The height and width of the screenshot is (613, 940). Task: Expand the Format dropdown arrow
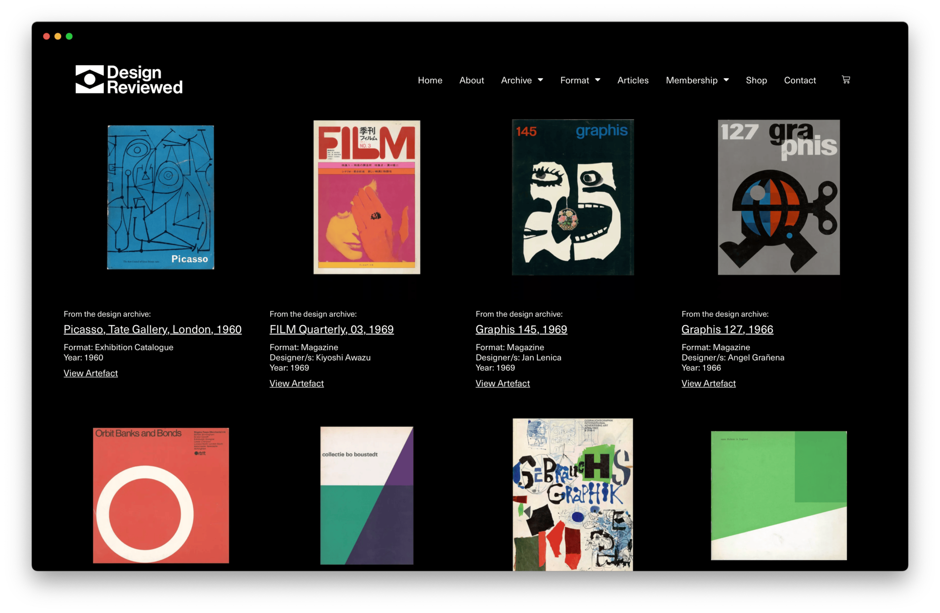coord(598,80)
